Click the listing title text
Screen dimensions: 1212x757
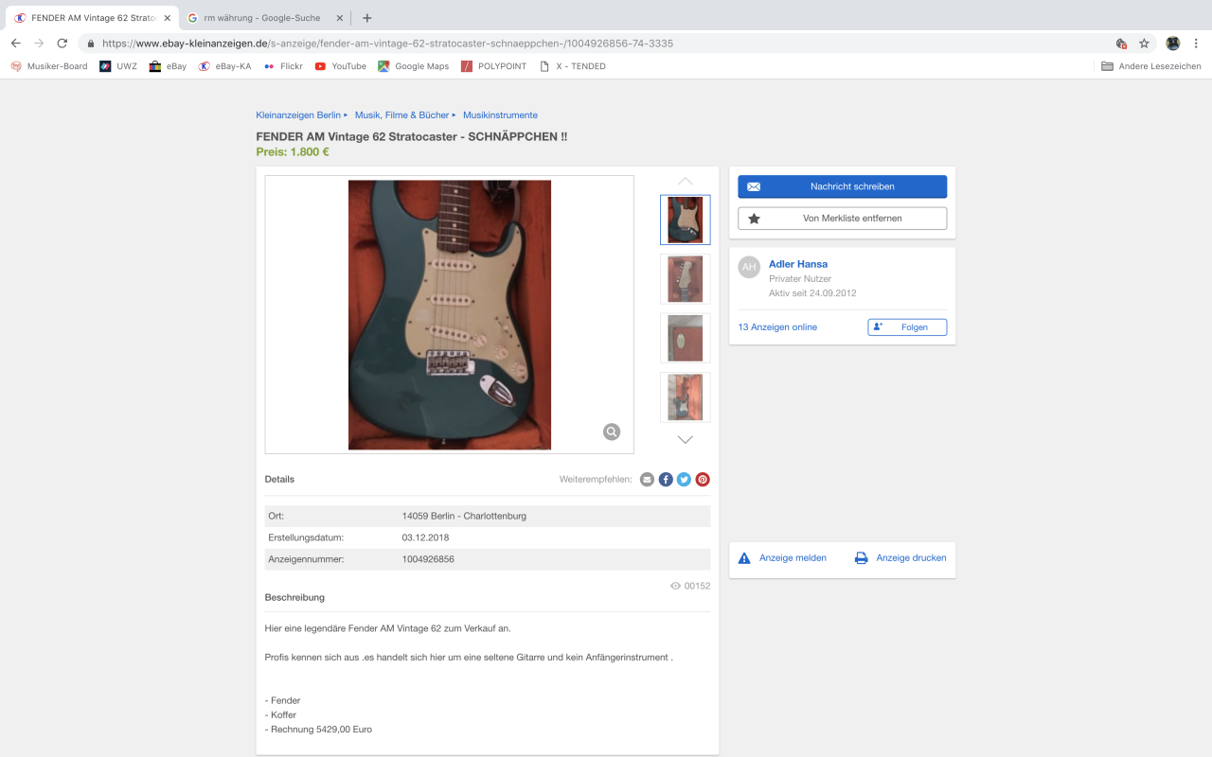point(412,136)
